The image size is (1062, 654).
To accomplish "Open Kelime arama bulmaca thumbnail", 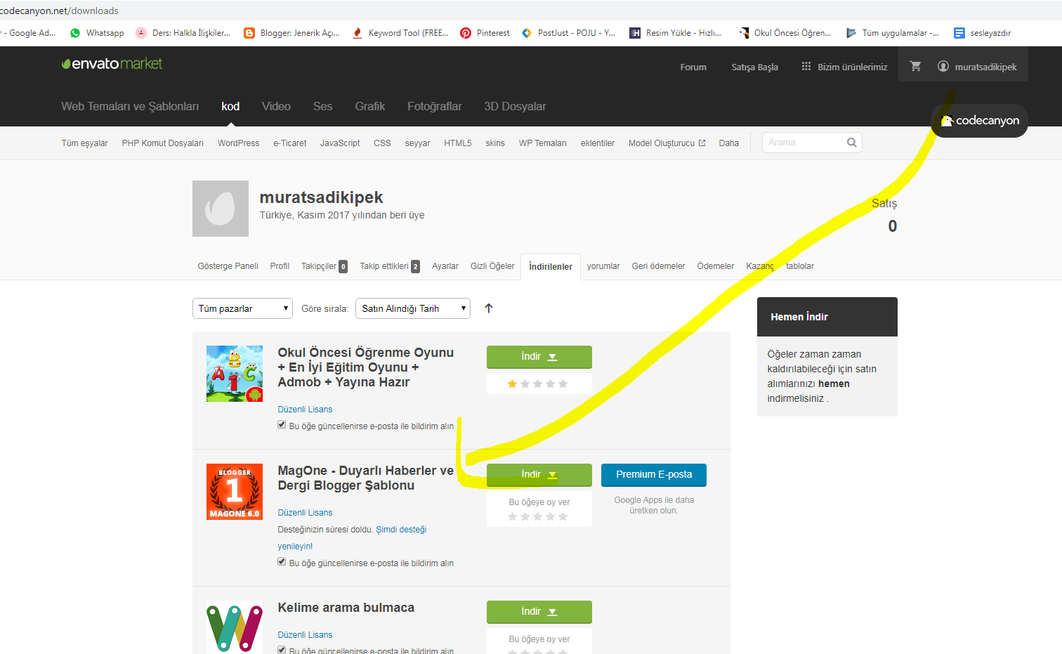I will tap(235, 627).
